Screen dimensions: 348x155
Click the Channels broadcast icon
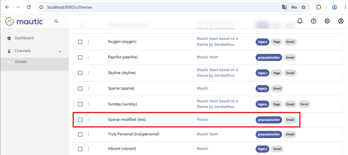point(9,51)
